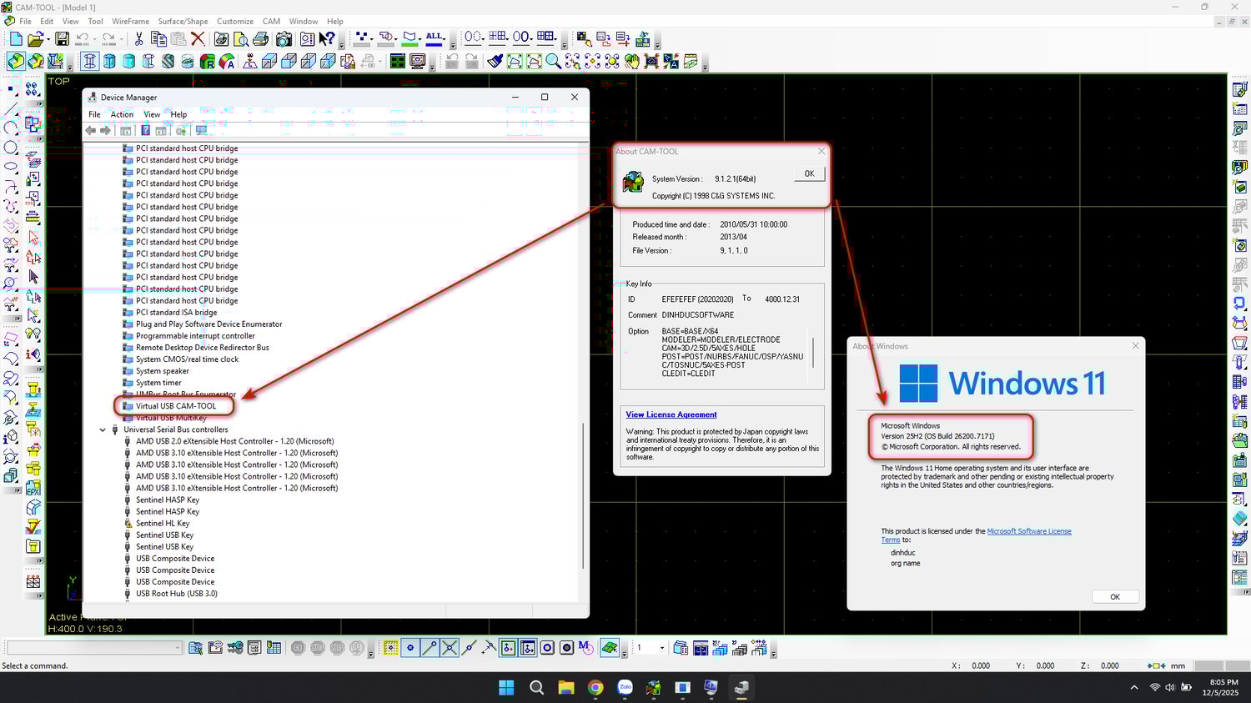Open the command input combo box dropdown

[x=178, y=648]
